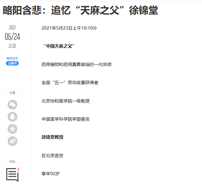202x184 pixels.
Task: Click the red comment count badge
Action: (x=18, y=169)
